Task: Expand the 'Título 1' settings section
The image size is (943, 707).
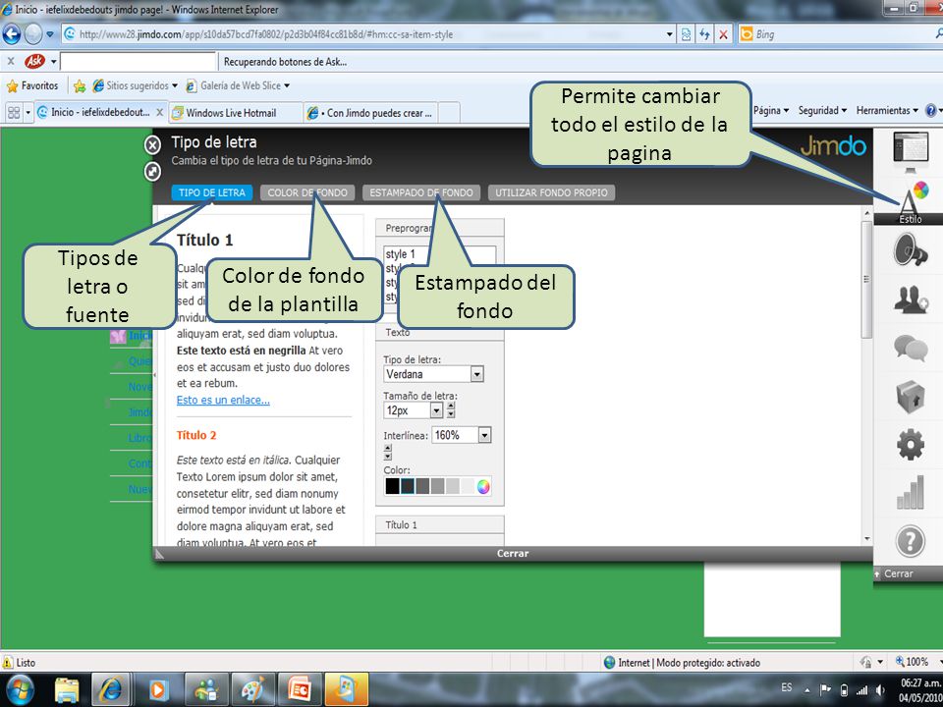Action: pyautogui.click(x=440, y=524)
